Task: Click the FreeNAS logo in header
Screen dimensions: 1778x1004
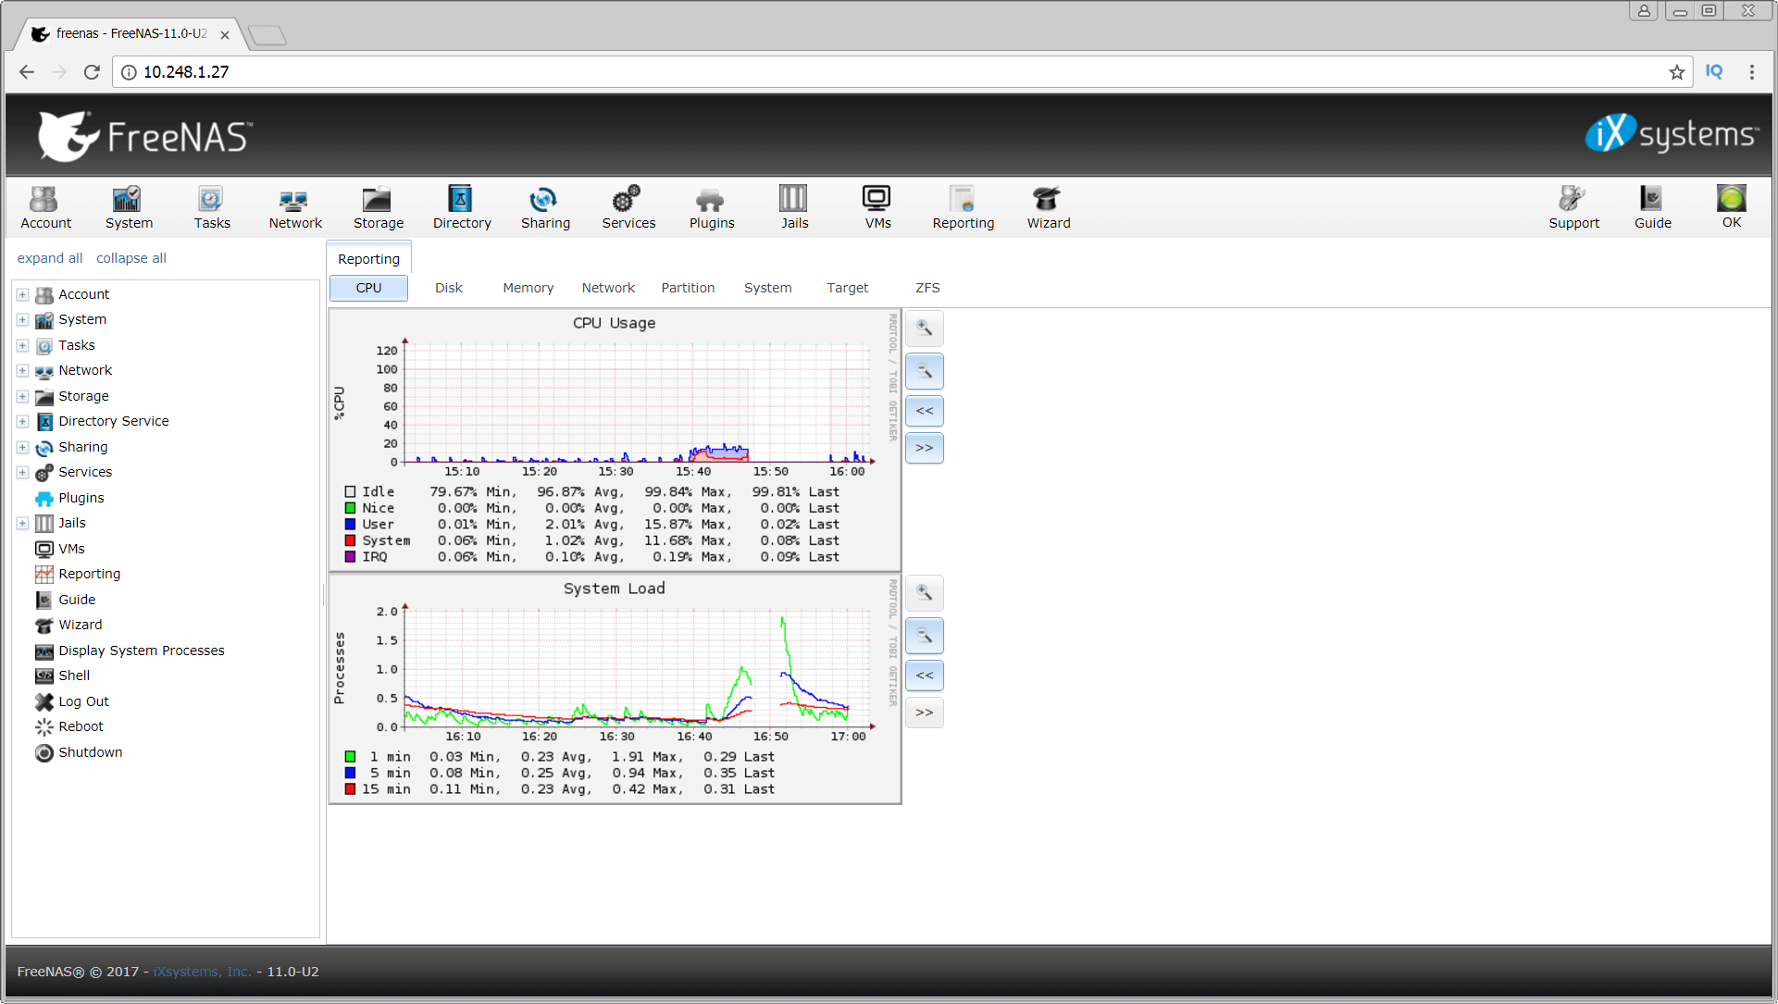Action: 144,136
